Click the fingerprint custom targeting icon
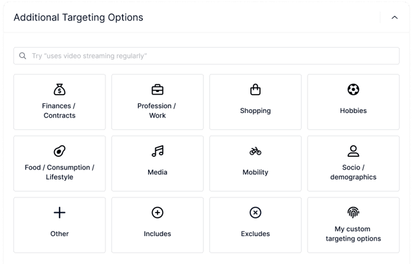 (x=353, y=213)
